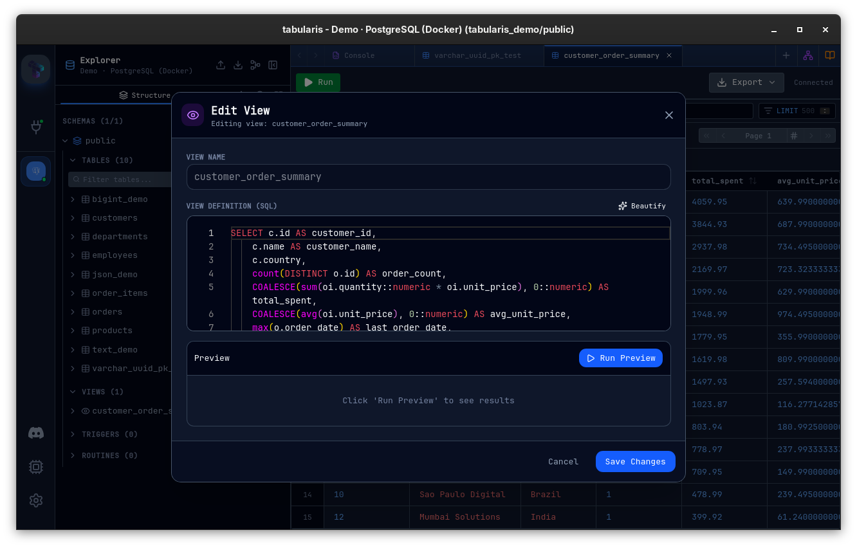
Task: Click the Beautify sparkle button
Action: coord(642,206)
